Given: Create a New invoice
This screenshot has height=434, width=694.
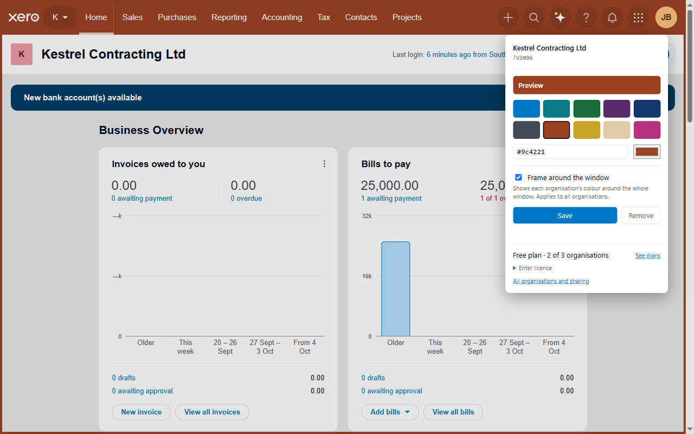Looking at the screenshot, I should tap(142, 412).
